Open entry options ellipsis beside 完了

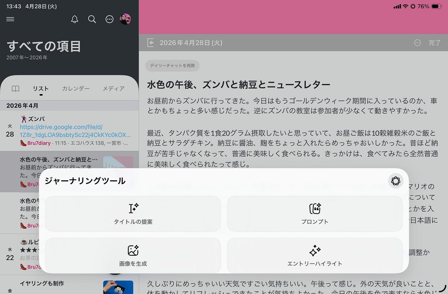pos(417,43)
